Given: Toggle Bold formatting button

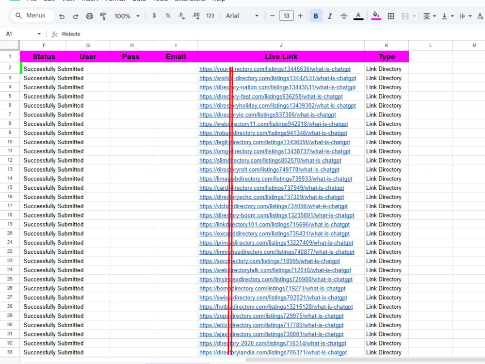Looking at the screenshot, I should [316, 16].
